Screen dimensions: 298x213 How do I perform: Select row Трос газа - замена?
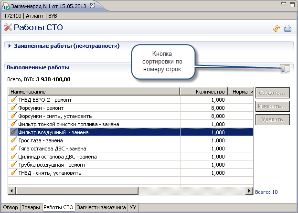tap(130, 140)
